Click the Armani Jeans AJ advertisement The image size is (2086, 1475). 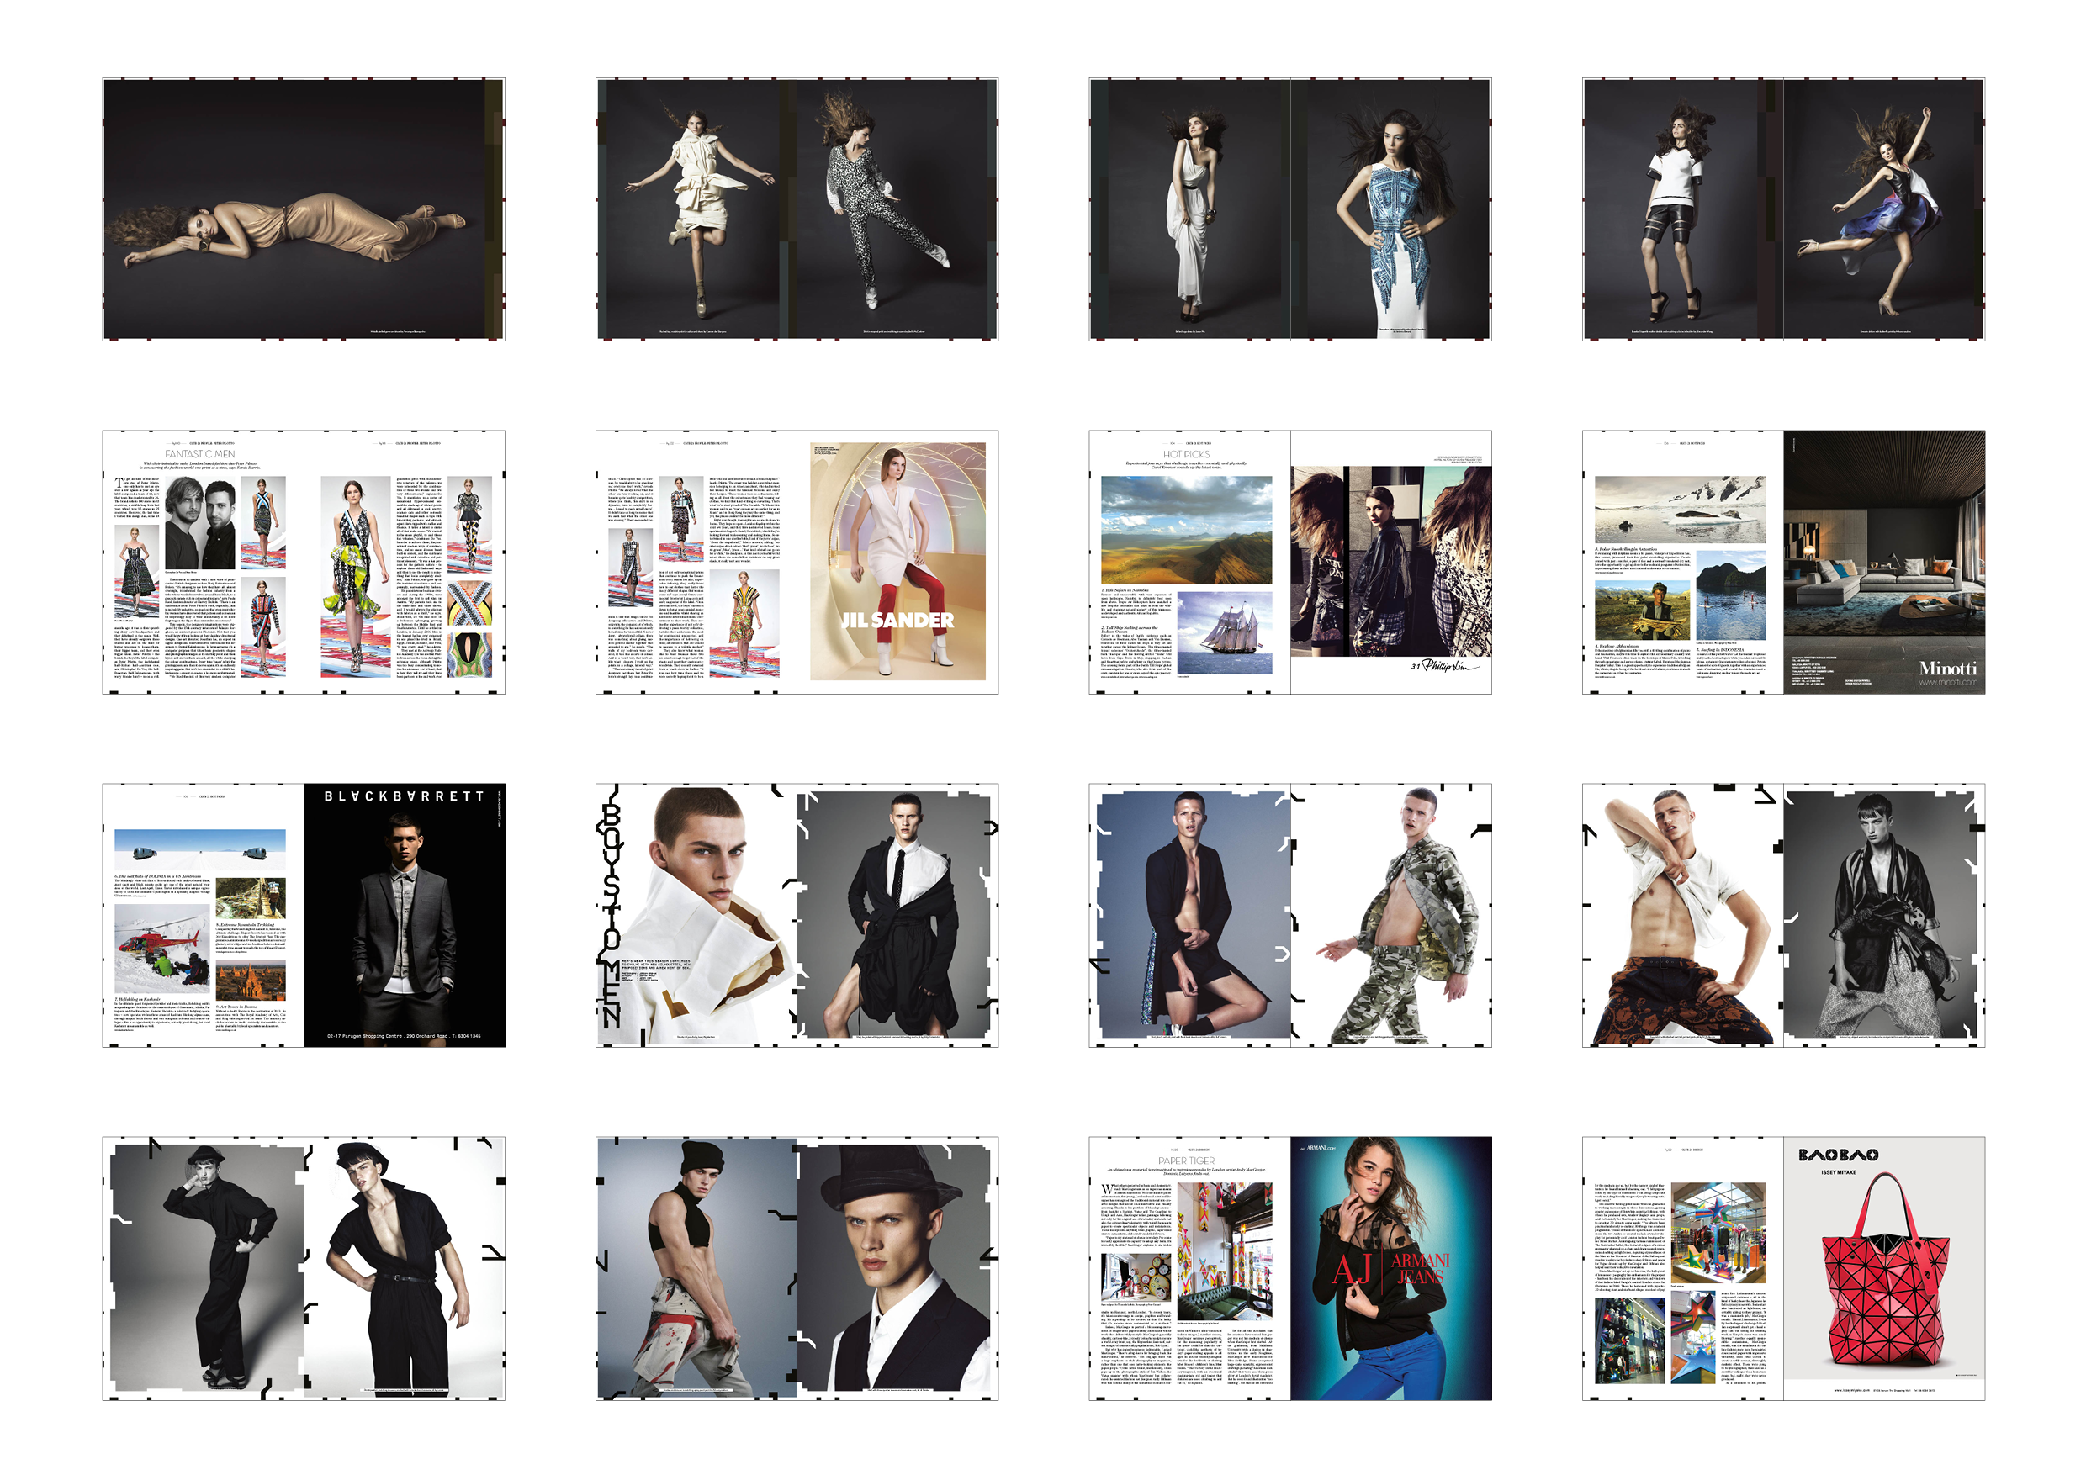[x=1390, y=1268]
